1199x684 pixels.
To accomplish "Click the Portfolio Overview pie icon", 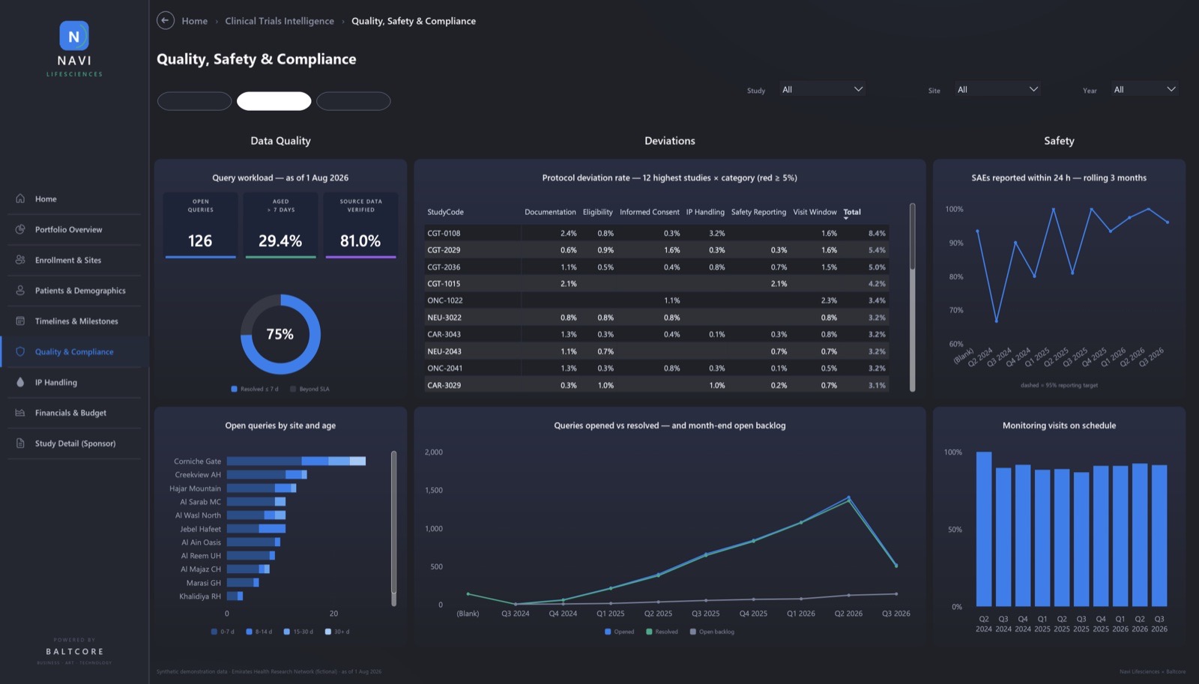I will [x=20, y=229].
